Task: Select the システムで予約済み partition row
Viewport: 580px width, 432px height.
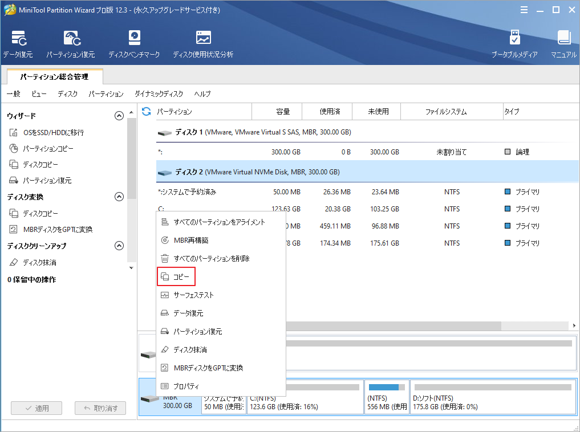Action: tap(367, 192)
